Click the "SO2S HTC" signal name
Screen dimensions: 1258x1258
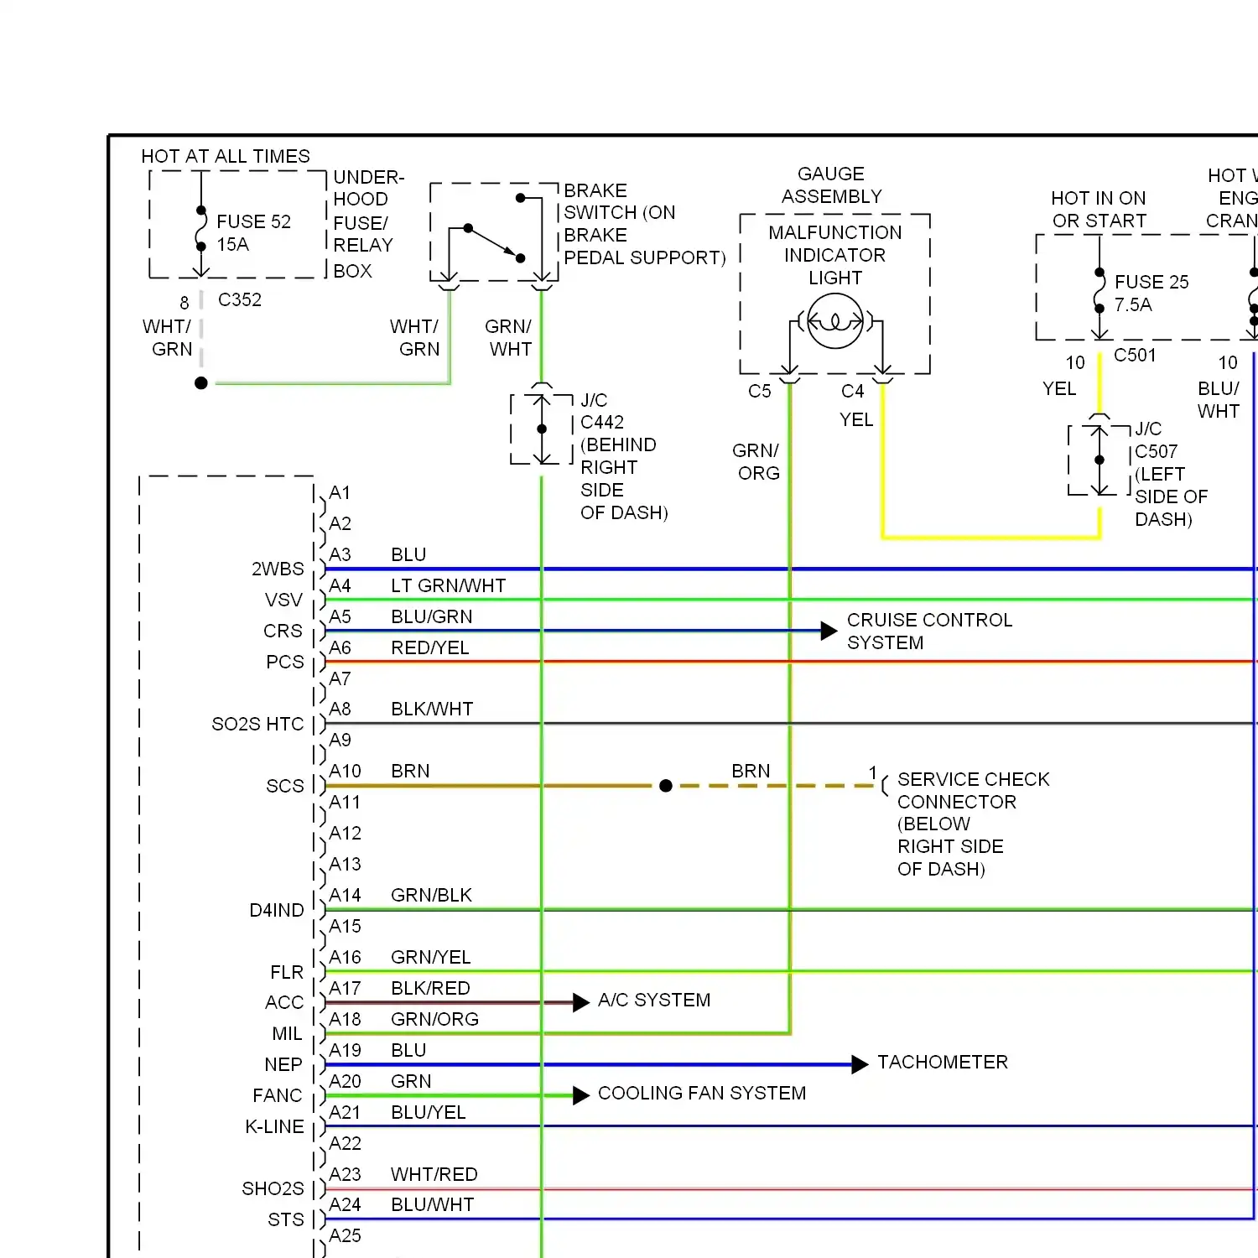257,724
